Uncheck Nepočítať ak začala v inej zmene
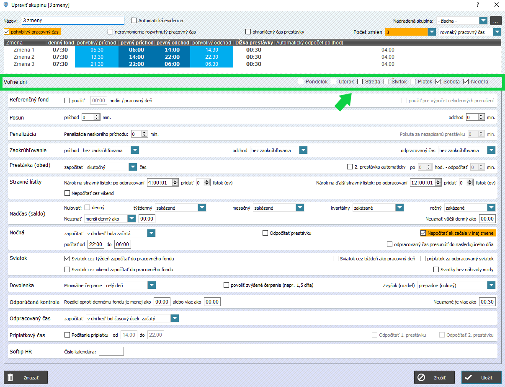Image resolution: width=505 pixels, height=387 pixels. 423,233
